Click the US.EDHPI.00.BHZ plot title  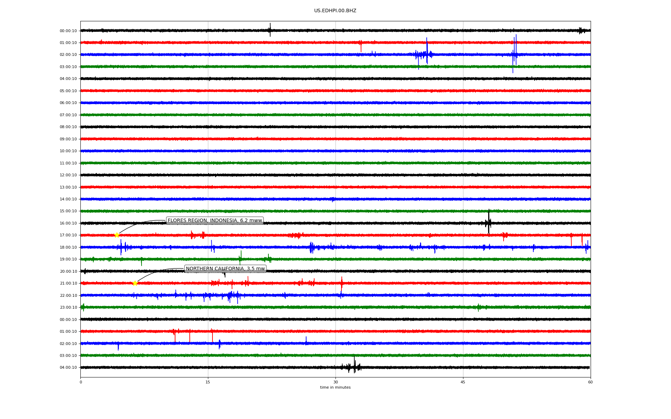coord(335,11)
